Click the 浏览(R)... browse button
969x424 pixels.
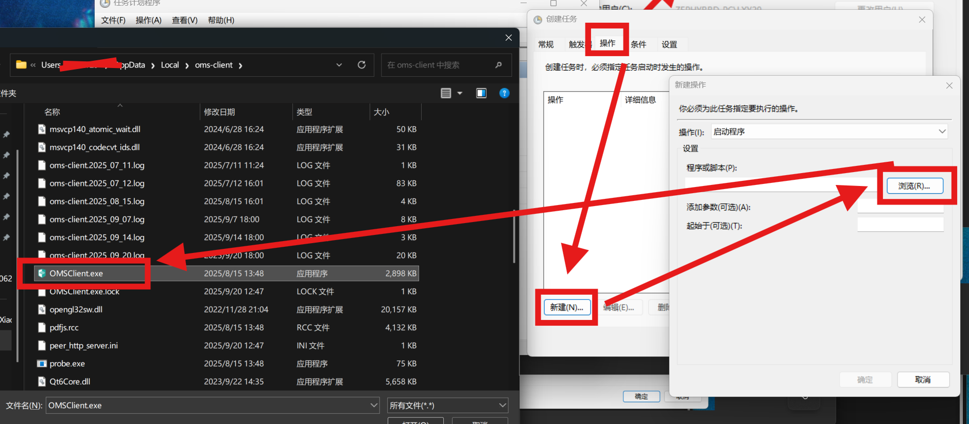[x=914, y=186]
